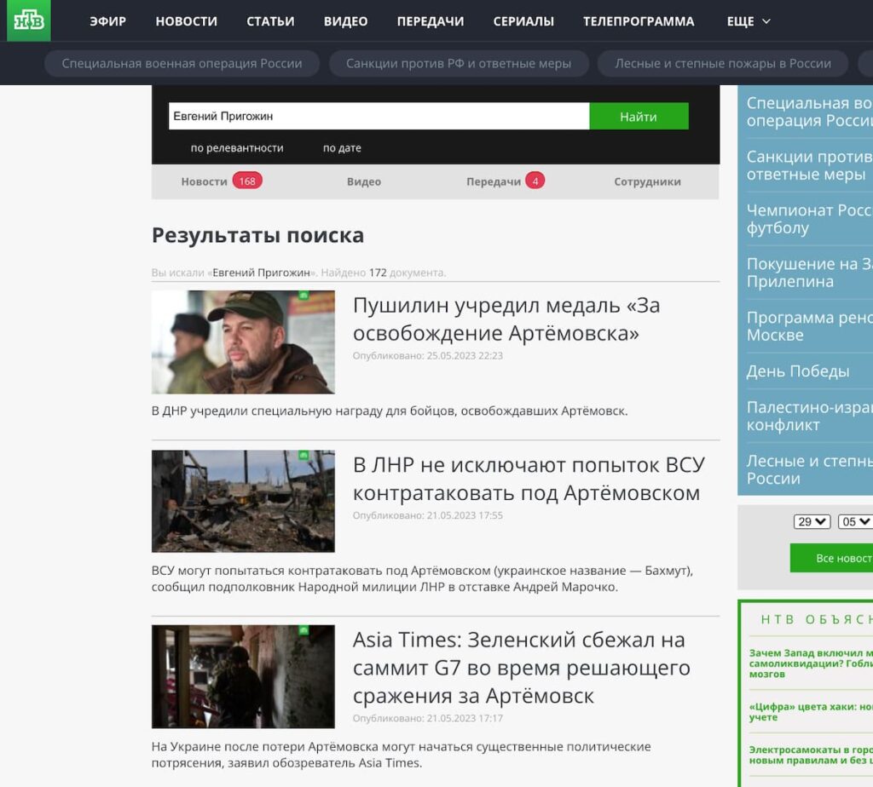Screen dimensions: 873x787
Task: Open the day selector showing 29
Action: pos(811,521)
